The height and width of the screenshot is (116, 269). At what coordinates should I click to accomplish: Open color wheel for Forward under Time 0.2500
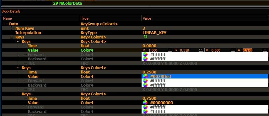[x=145, y=81]
